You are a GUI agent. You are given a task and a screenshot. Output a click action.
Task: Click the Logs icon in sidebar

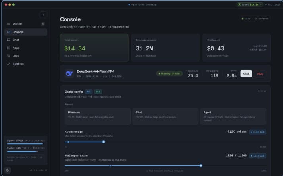(x=8, y=56)
